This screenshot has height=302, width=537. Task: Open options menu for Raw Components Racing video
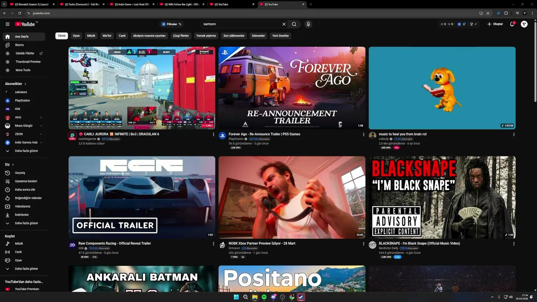[214, 244]
